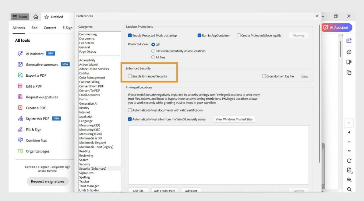Click the zoom-in magnifier in the right sidebar

click(349, 180)
